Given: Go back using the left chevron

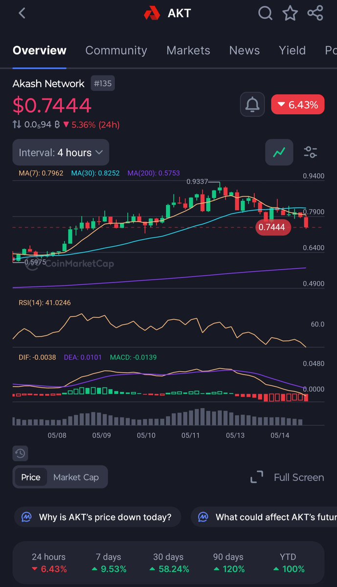Looking at the screenshot, I should tap(22, 13).
